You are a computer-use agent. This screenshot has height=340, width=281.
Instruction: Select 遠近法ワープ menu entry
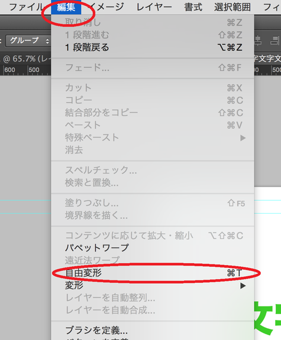pos(153,260)
